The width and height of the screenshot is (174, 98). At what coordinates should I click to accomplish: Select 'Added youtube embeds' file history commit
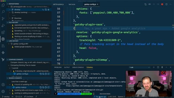pyautogui.click(x=32, y=34)
